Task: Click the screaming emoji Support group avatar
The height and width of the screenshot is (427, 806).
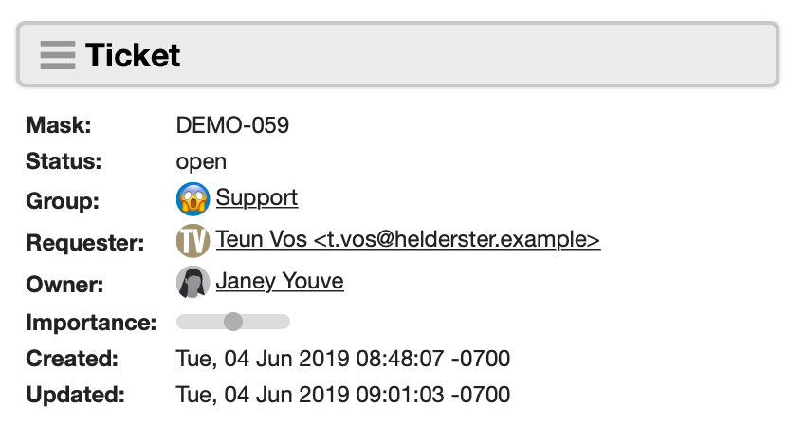Action: (x=192, y=198)
